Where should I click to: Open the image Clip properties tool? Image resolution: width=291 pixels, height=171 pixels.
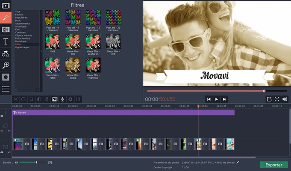click(55, 99)
